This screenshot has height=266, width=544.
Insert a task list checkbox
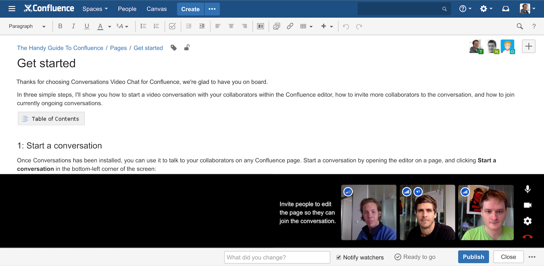tap(172, 26)
